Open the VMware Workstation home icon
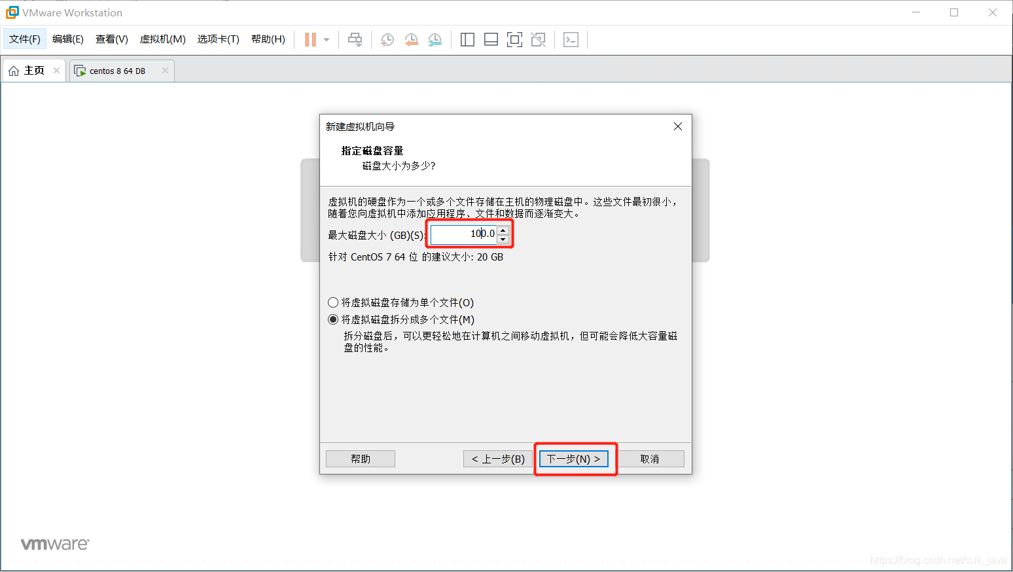This screenshot has height=572, width=1013. pyautogui.click(x=14, y=70)
